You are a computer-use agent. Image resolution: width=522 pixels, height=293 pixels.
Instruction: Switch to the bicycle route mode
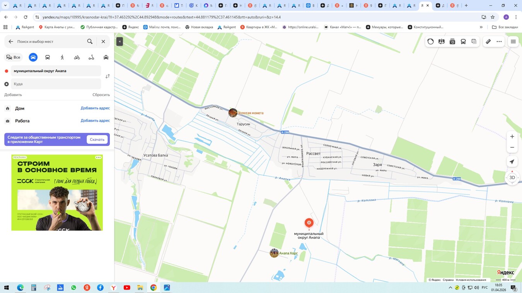click(x=77, y=58)
